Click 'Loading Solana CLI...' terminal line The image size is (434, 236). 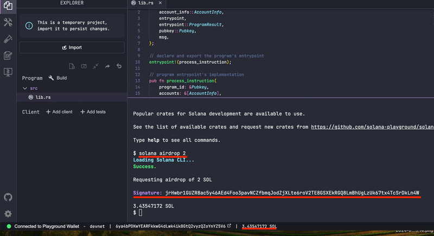(x=164, y=160)
